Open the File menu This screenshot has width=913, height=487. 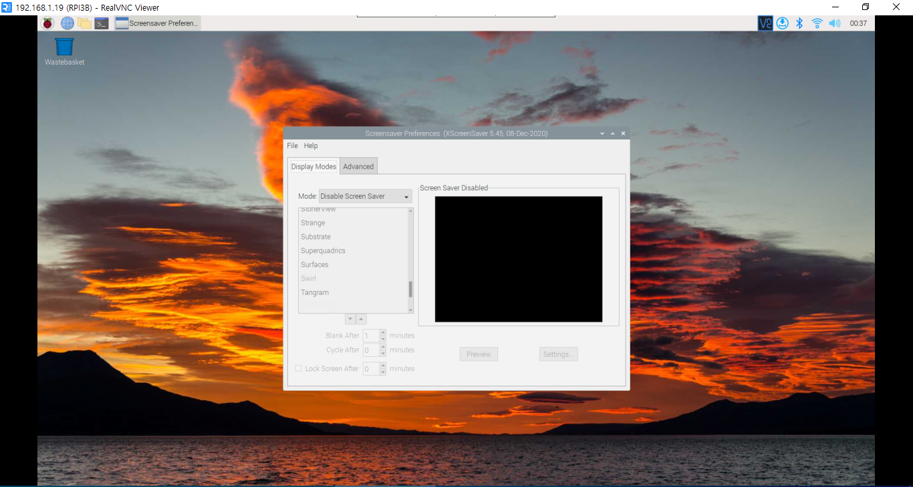[292, 145]
